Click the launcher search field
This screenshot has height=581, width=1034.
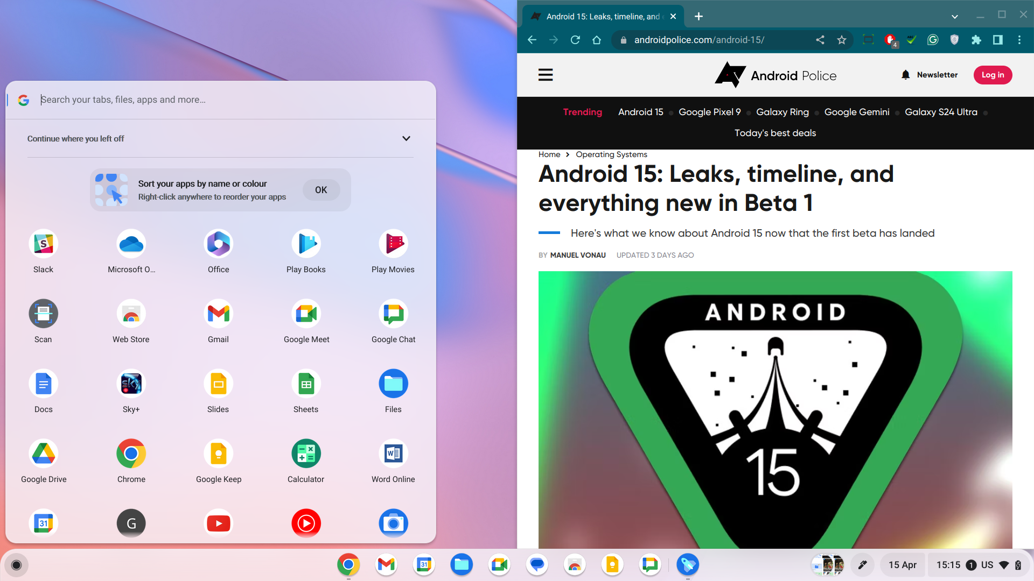215,100
